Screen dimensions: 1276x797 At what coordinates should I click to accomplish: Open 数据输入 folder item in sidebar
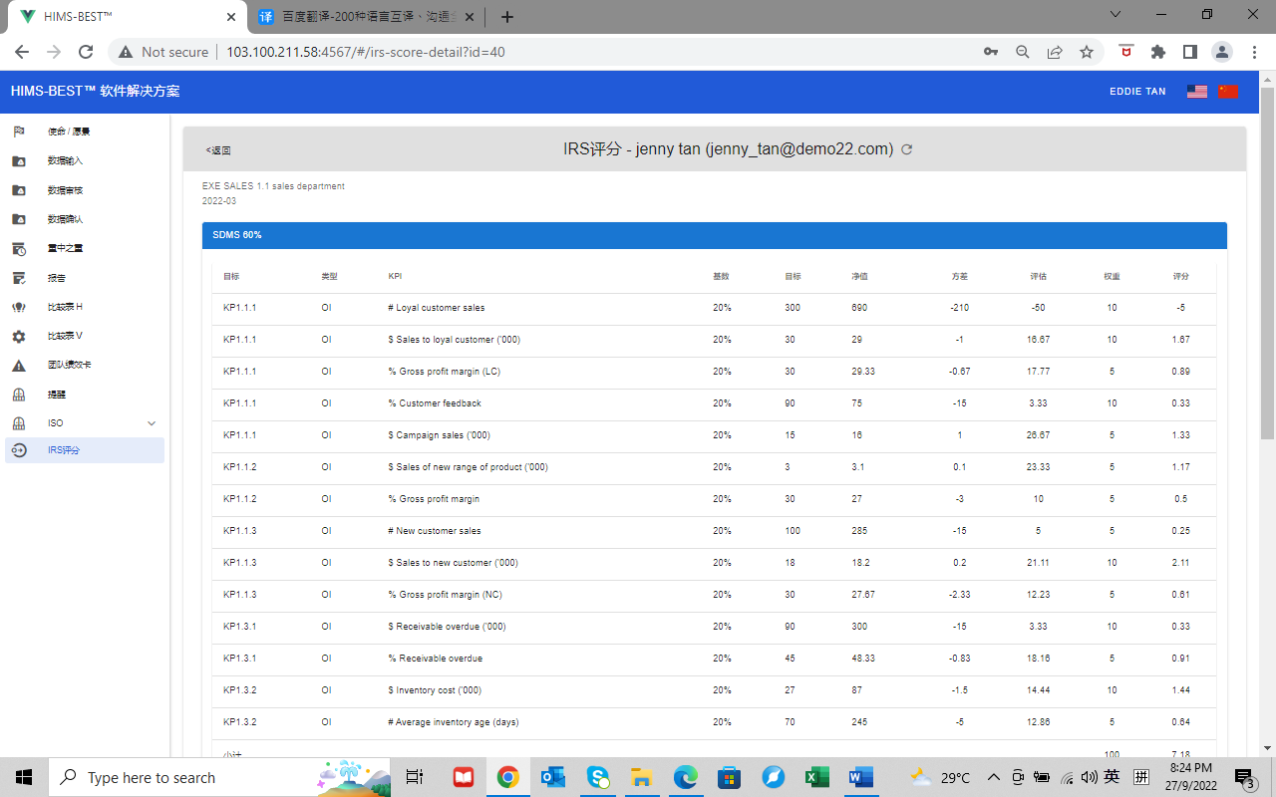pos(66,160)
